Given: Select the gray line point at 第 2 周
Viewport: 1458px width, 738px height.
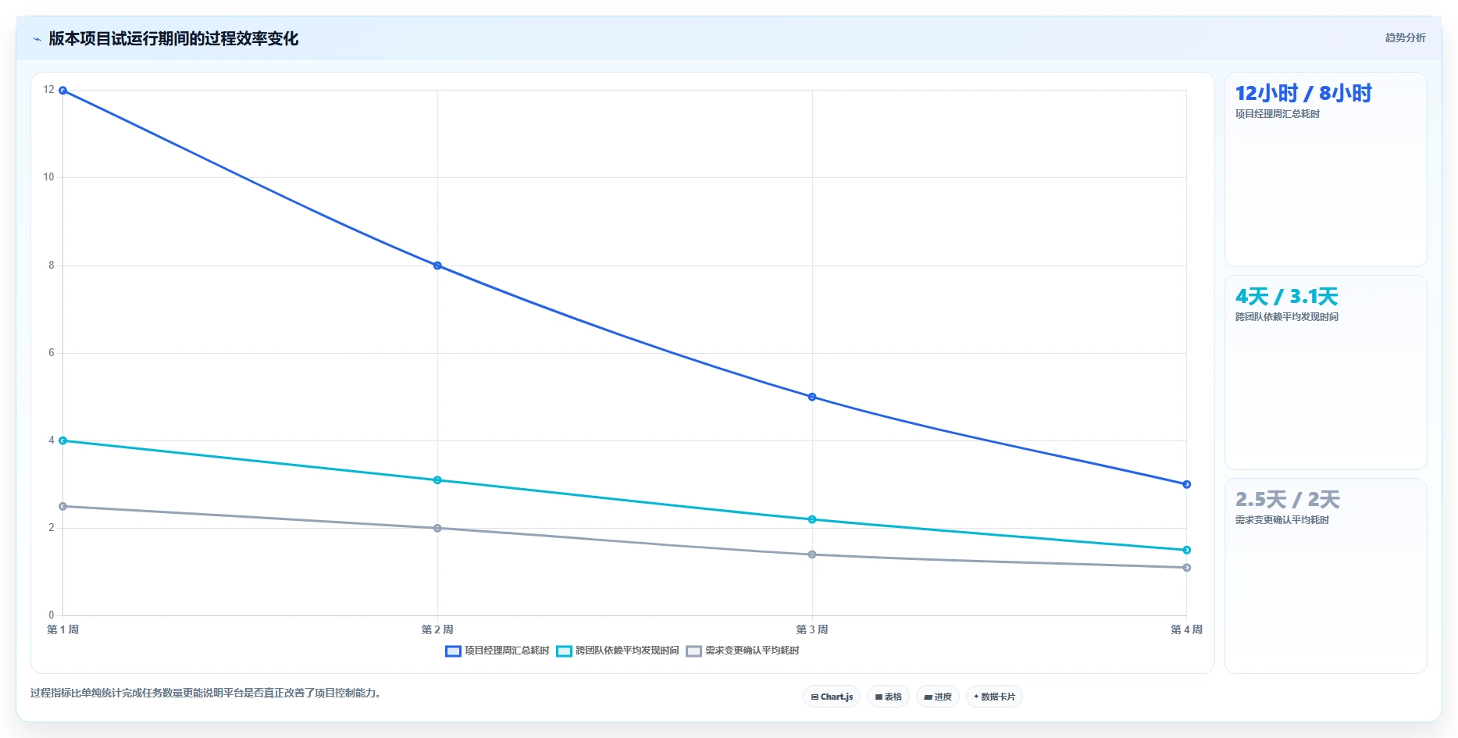Looking at the screenshot, I should click(x=437, y=528).
